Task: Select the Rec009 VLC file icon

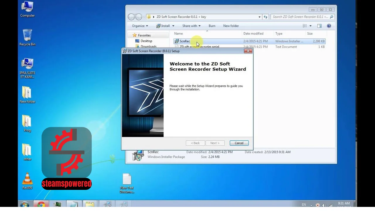Action: click(x=27, y=181)
